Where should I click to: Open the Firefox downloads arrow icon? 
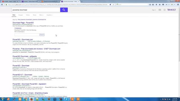[x=156, y=4]
